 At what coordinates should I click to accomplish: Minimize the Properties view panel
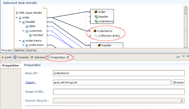[x=188, y=56]
